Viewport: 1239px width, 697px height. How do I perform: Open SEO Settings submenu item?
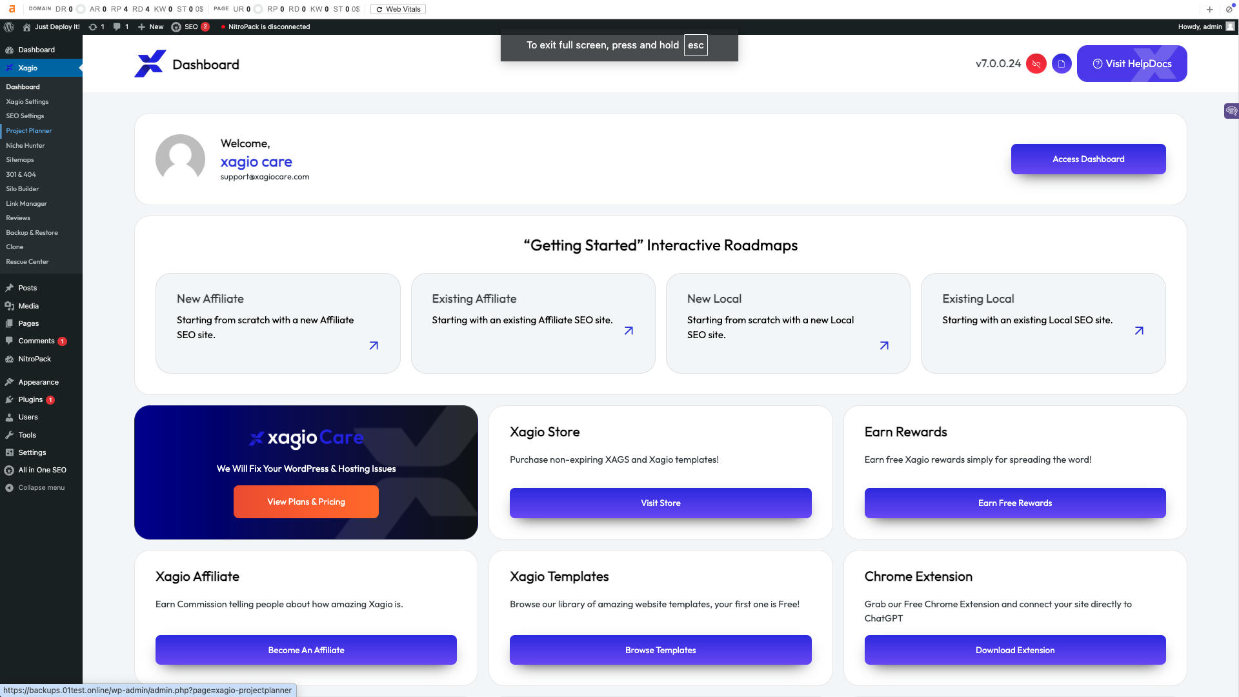[25, 116]
